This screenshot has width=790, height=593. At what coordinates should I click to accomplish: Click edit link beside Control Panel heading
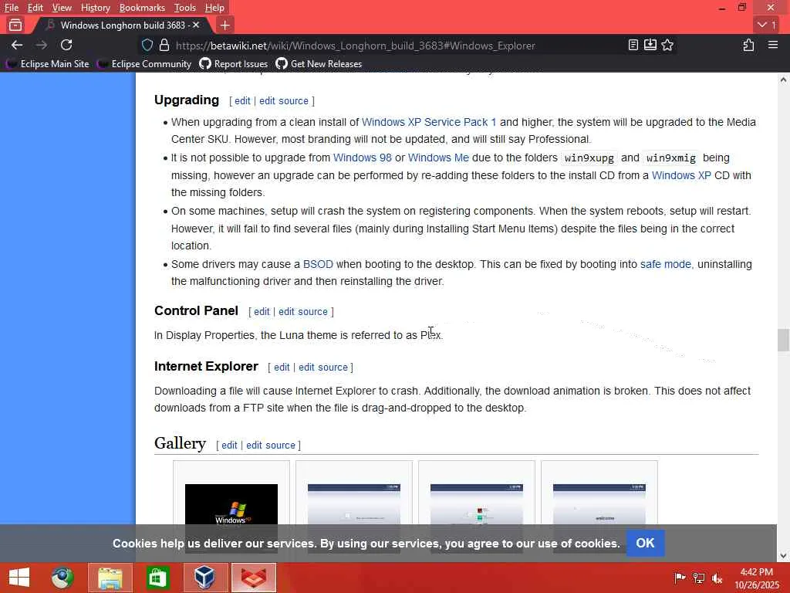click(262, 312)
